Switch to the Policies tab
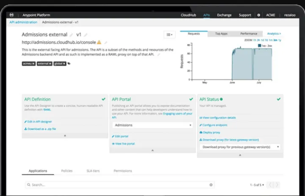The width and height of the screenshot is (305, 196). click(67, 171)
